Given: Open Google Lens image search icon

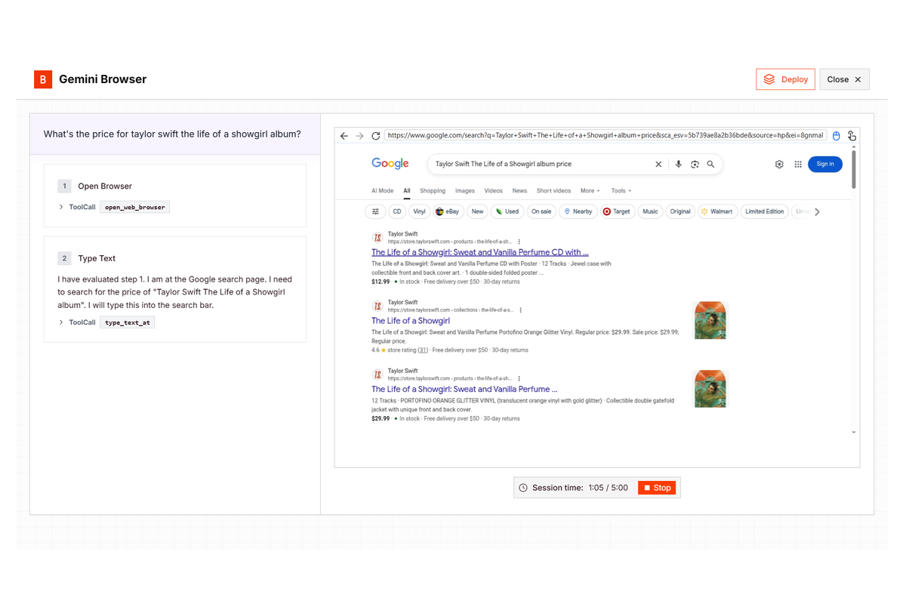Looking at the screenshot, I should click(695, 164).
